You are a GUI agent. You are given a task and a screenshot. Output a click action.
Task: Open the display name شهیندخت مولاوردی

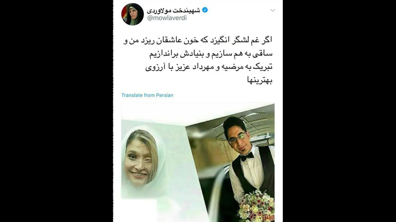point(173,10)
